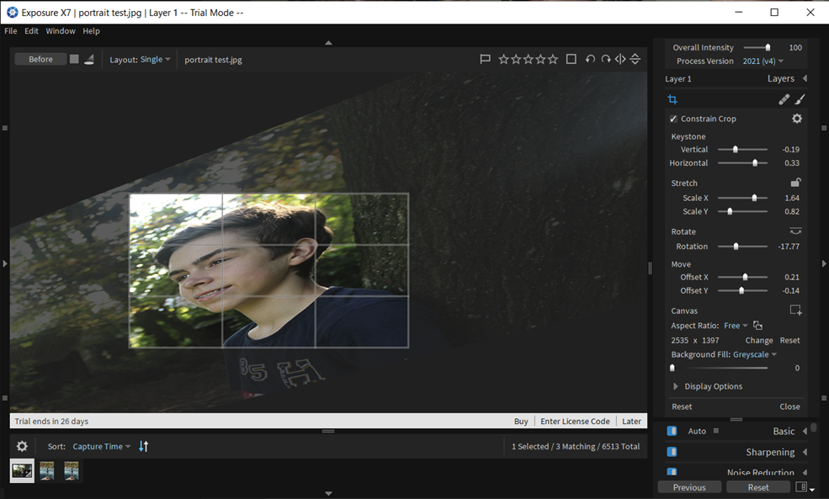Open the Aspect Ratio Free dropdown
Viewport: 829px width, 499px height.
click(736, 326)
